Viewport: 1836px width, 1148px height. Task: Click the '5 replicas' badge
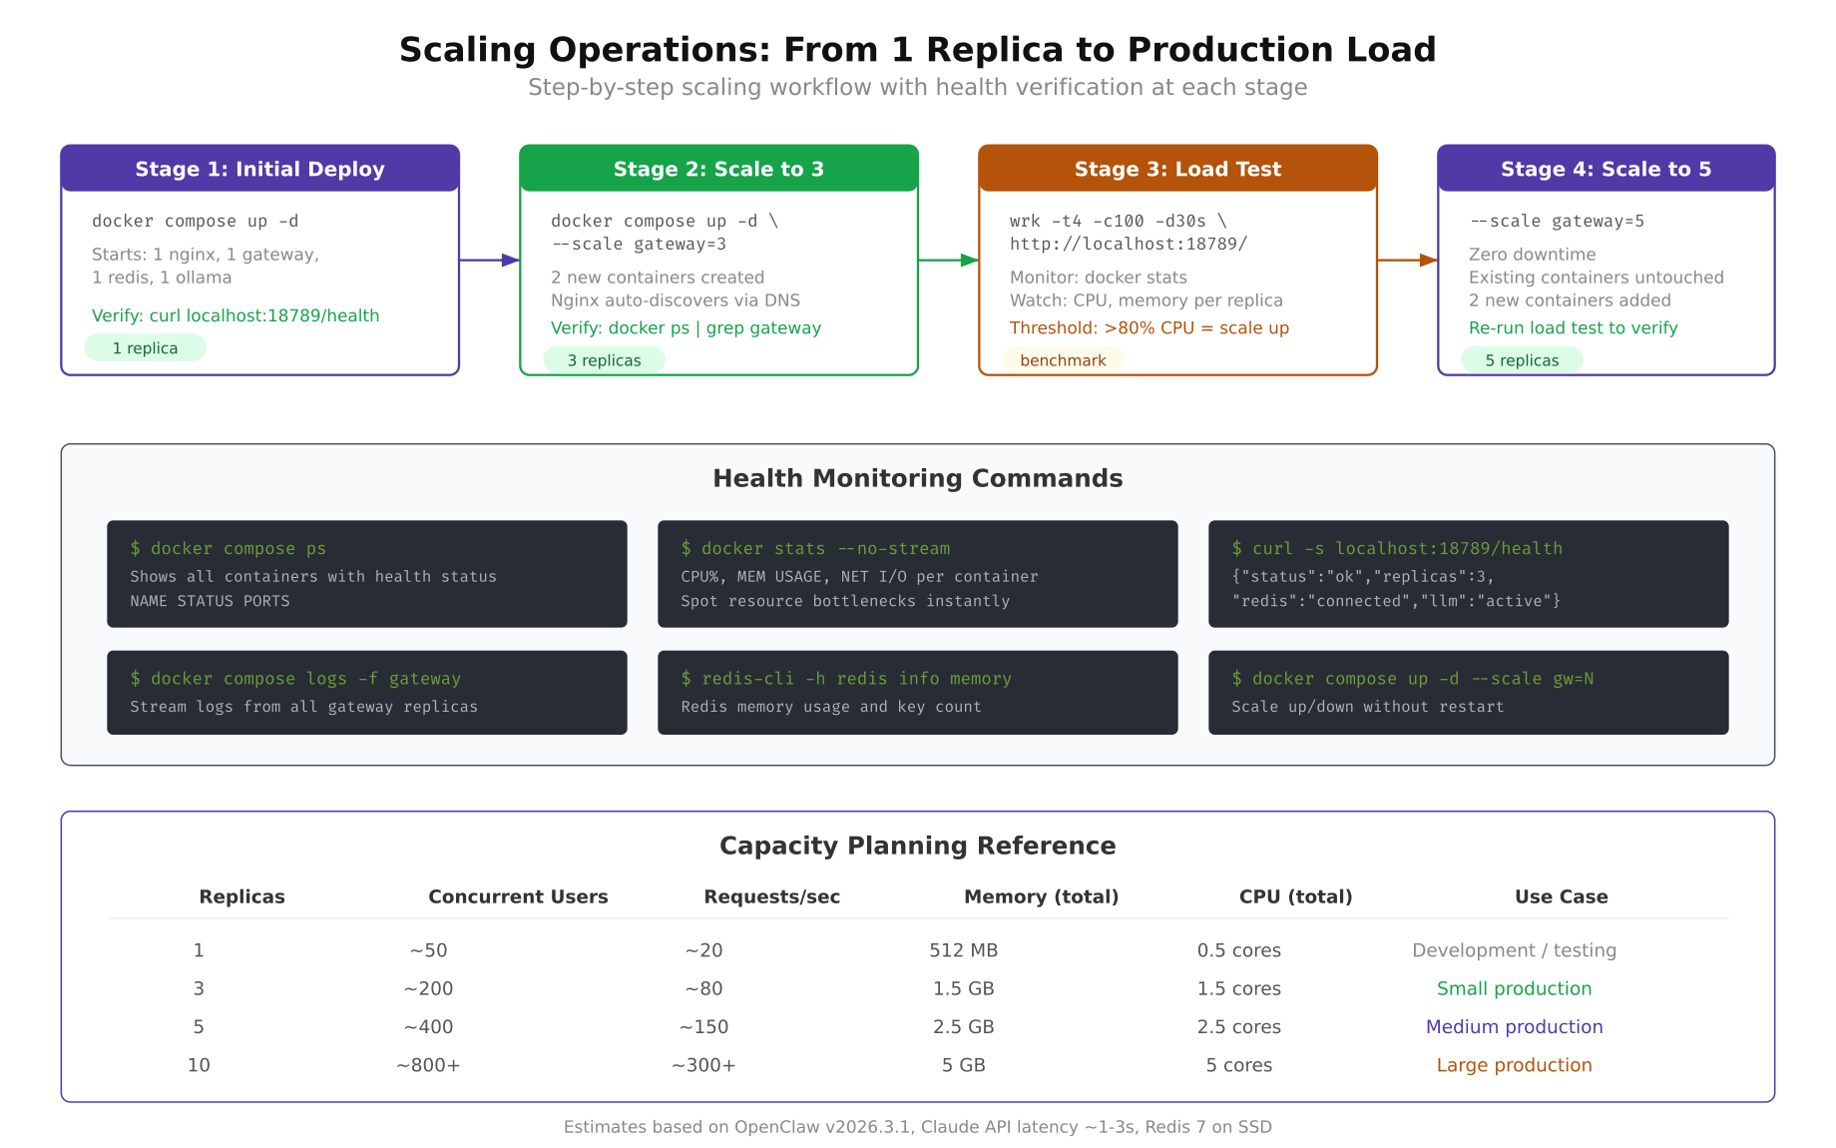[1522, 360]
